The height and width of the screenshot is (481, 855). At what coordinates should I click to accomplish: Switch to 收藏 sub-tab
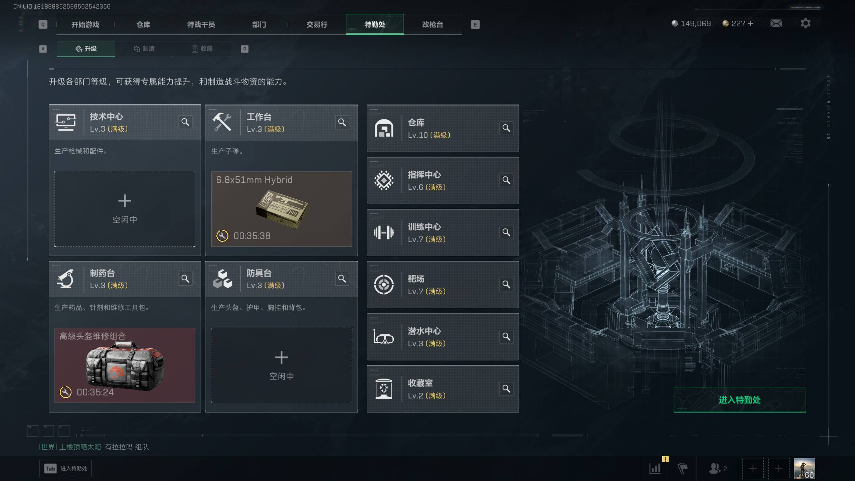coord(202,49)
